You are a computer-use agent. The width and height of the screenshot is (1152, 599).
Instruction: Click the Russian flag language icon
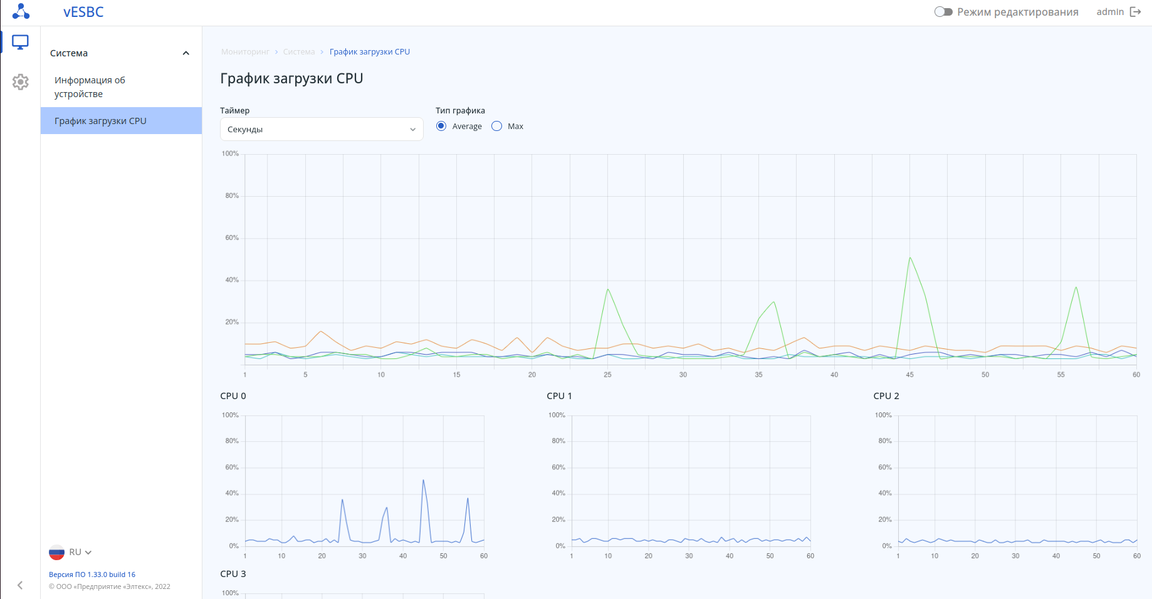pyautogui.click(x=56, y=553)
